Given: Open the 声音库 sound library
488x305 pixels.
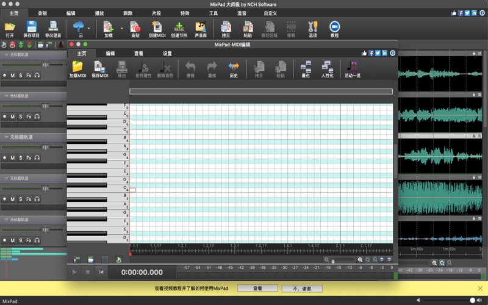Looking at the screenshot, I should (201, 28).
